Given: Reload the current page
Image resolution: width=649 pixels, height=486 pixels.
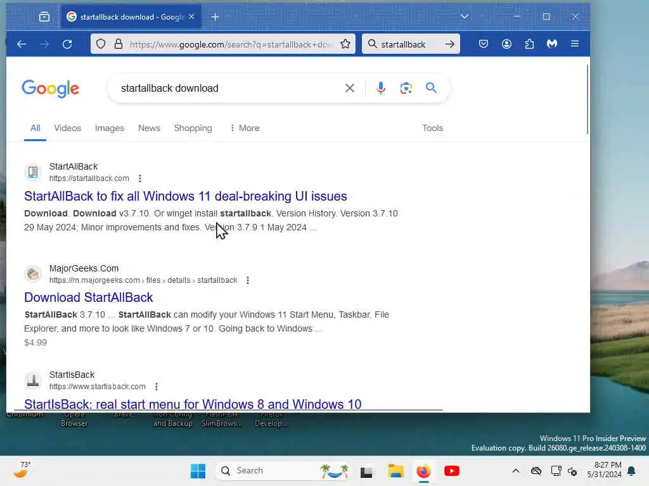Looking at the screenshot, I should pos(67,44).
